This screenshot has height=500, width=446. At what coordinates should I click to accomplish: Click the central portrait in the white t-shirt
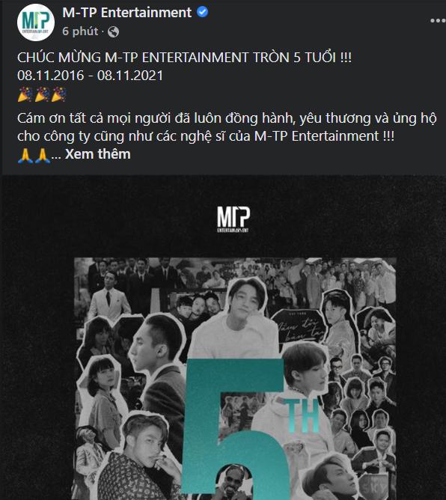click(236, 317)
